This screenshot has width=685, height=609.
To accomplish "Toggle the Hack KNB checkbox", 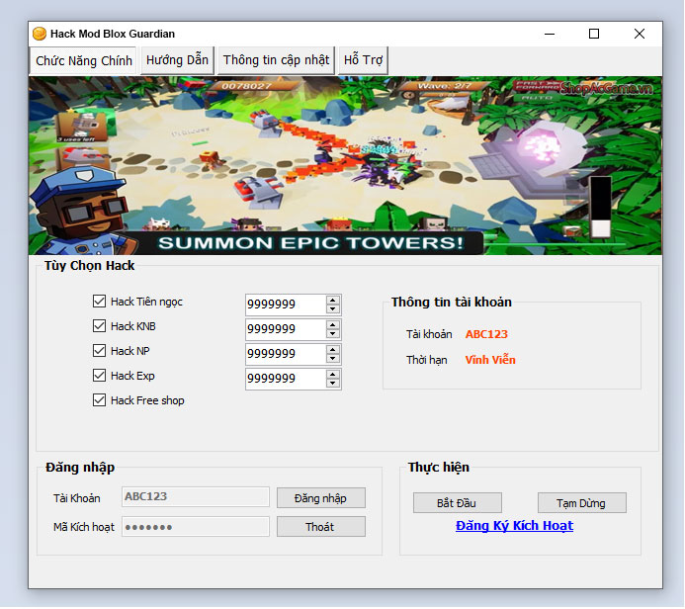I will pyautogui.click(x=99, y=326).
